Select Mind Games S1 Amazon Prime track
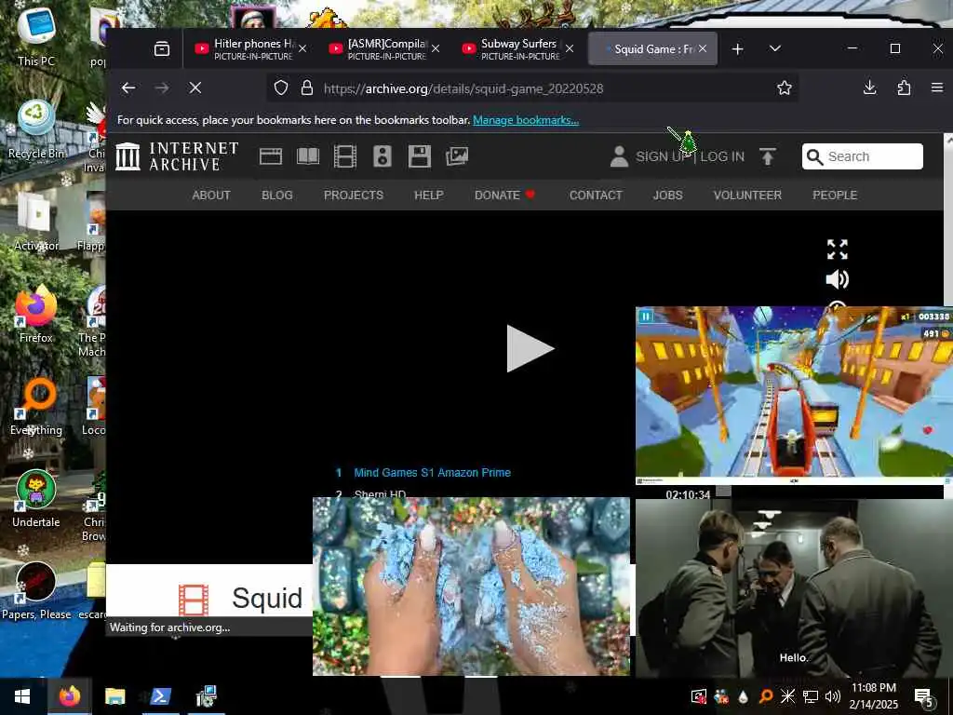This screenshot has width=953, height=715. (432, 472)
